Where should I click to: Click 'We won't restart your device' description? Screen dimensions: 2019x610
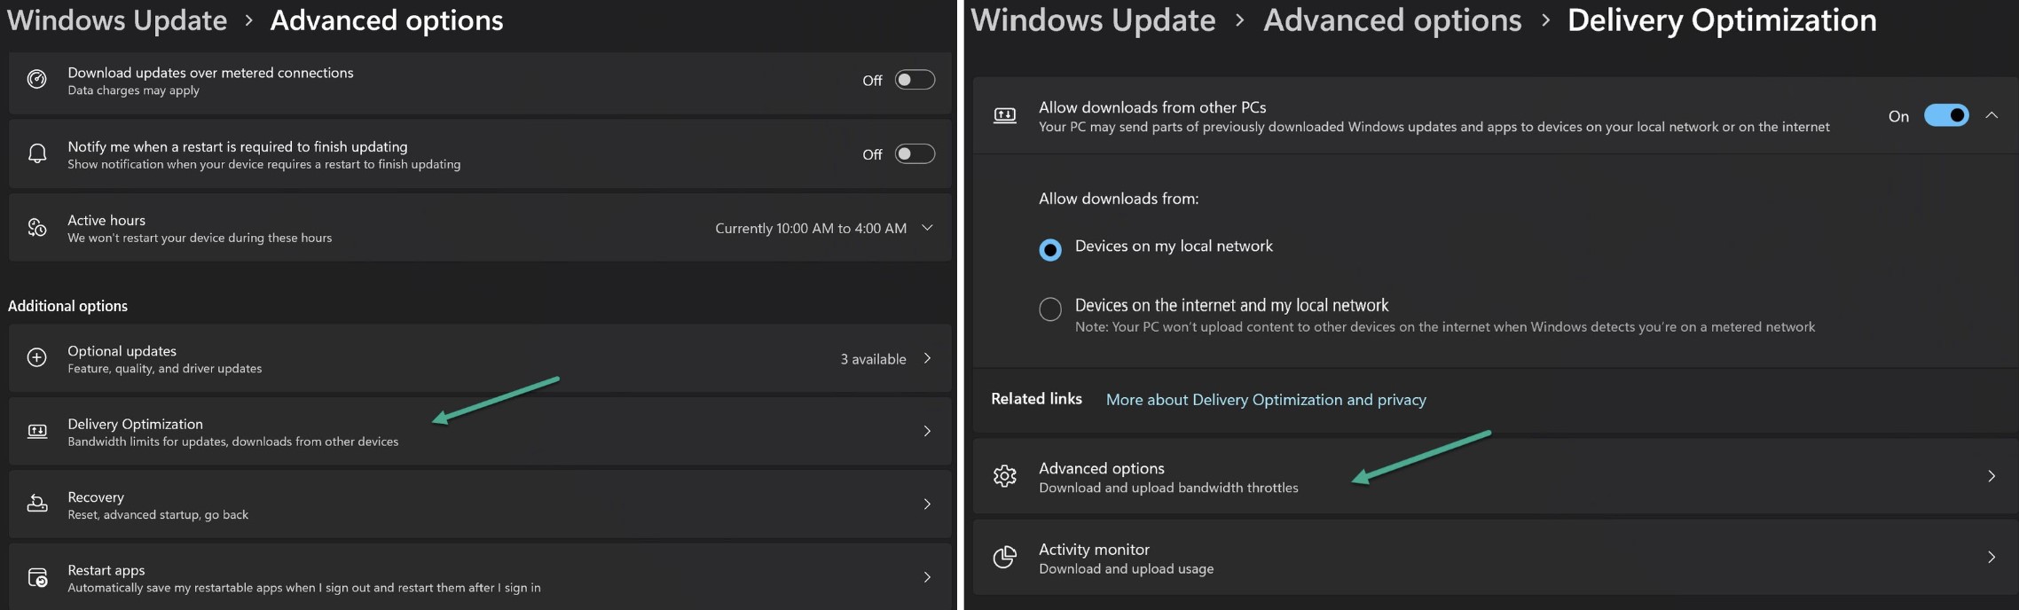(x=200, y=239)
